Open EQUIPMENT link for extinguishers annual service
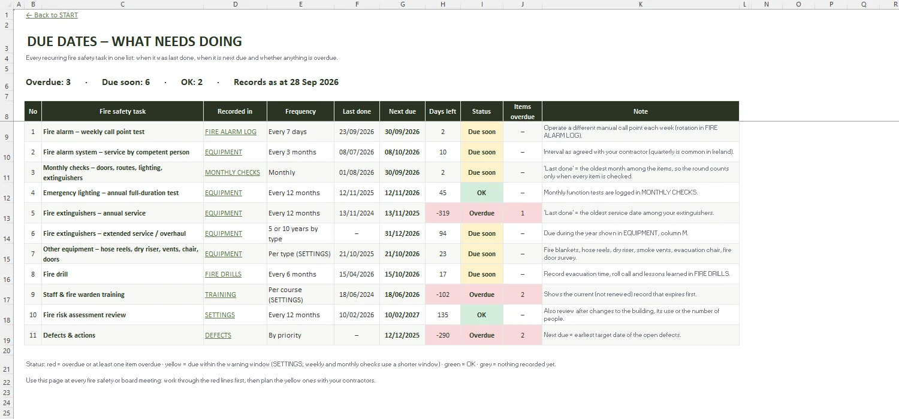 pyautogui.click(x=224, y=213)
